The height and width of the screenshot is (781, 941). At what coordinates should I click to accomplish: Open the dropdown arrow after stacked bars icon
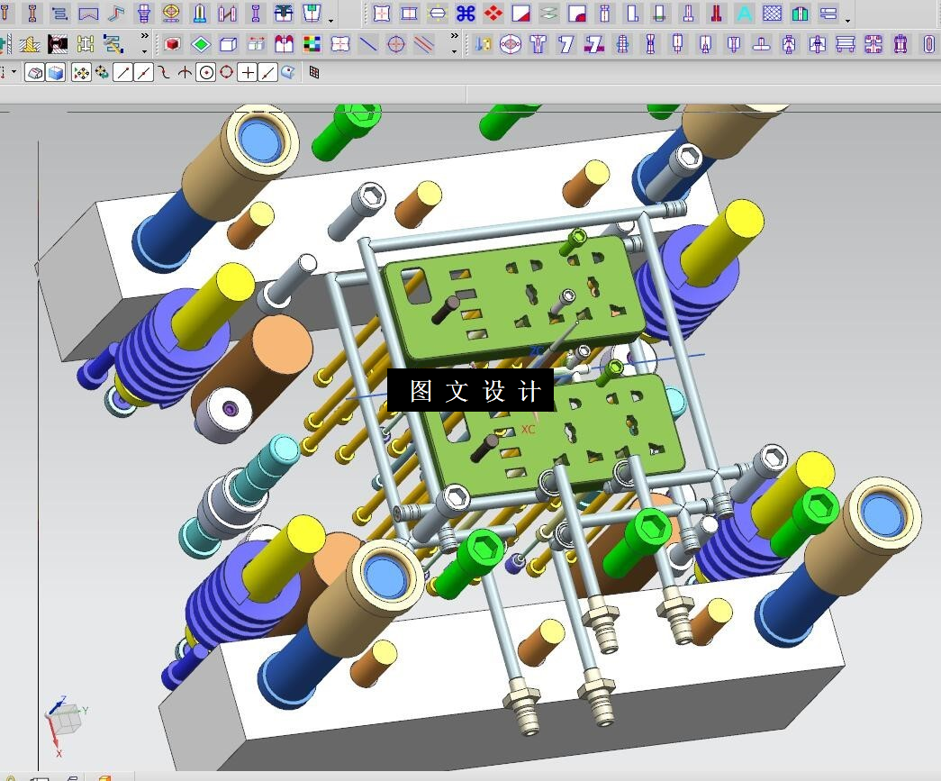847,21
